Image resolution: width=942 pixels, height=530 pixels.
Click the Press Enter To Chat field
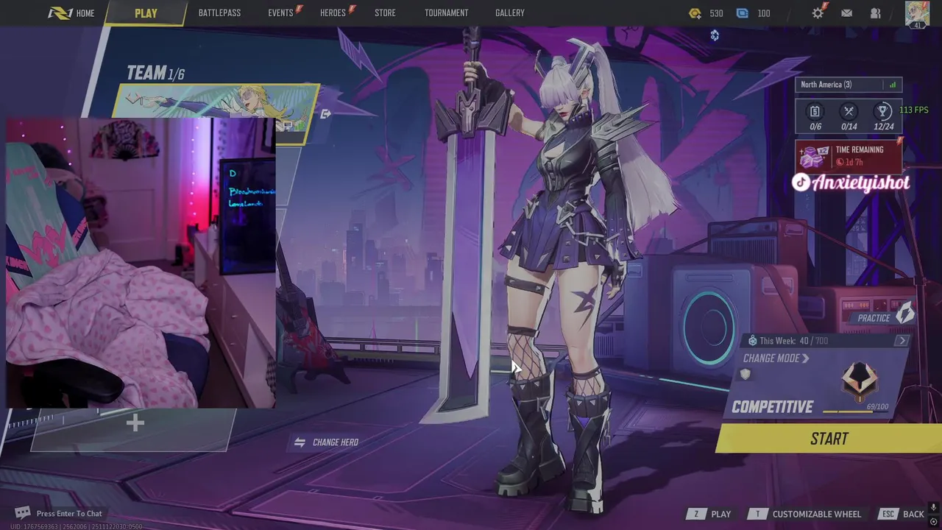click(x=69, y=514)
